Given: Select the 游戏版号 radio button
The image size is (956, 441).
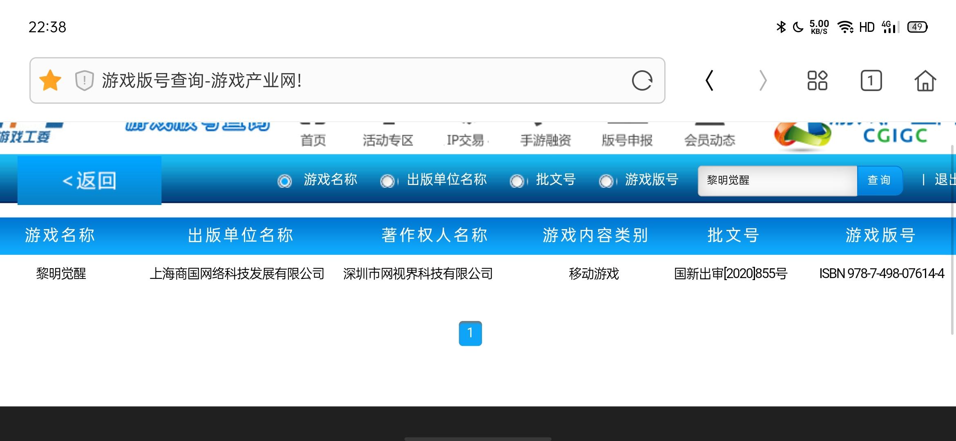Looking at the screenshot, I should [x=606, y=180].
